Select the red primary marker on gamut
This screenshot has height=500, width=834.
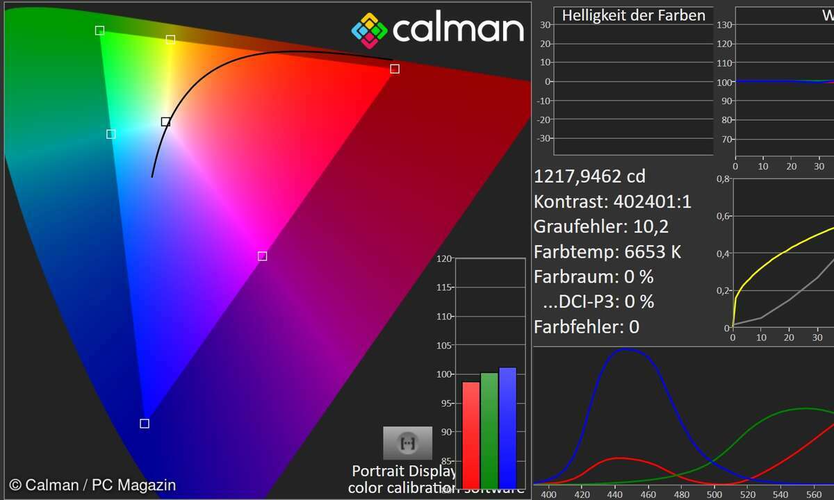click(x=395, y=69)
